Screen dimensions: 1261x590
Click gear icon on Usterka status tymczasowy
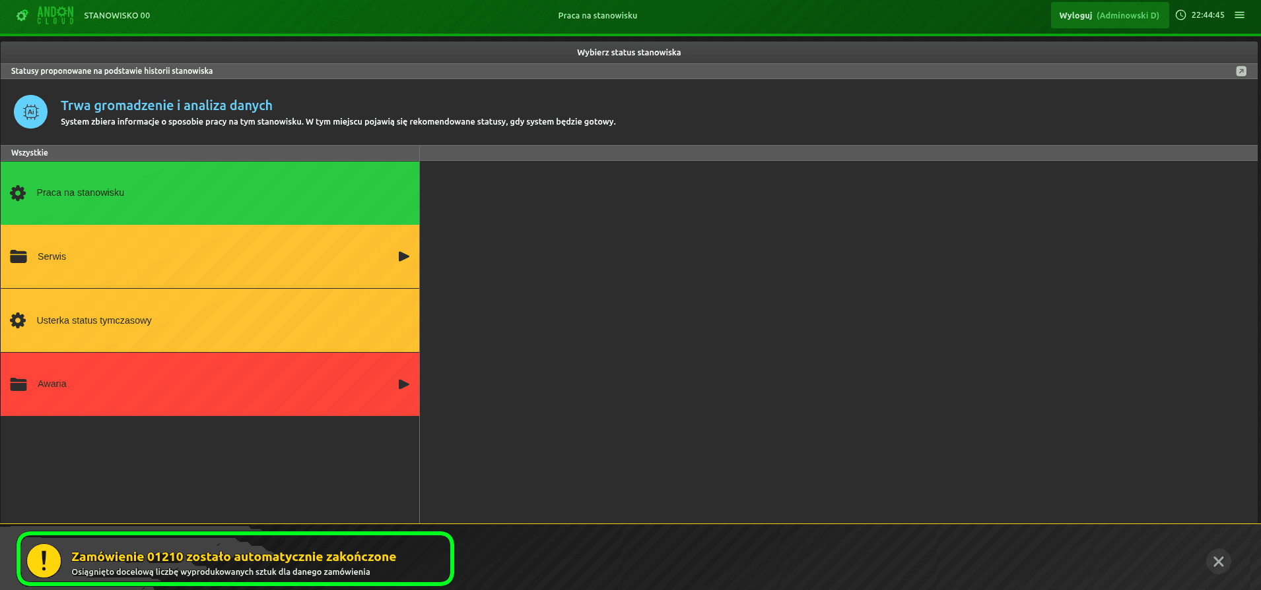18,320
